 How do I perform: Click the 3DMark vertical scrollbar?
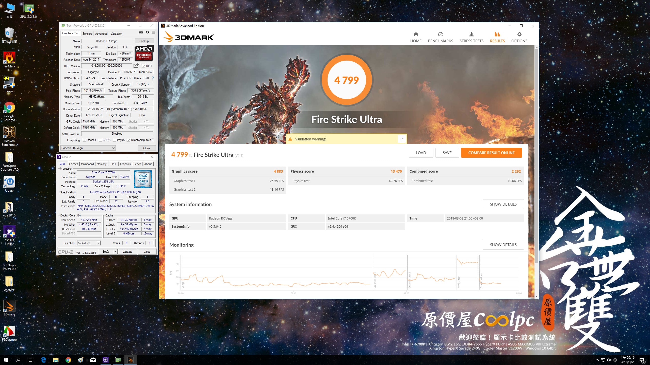[536, 156]
